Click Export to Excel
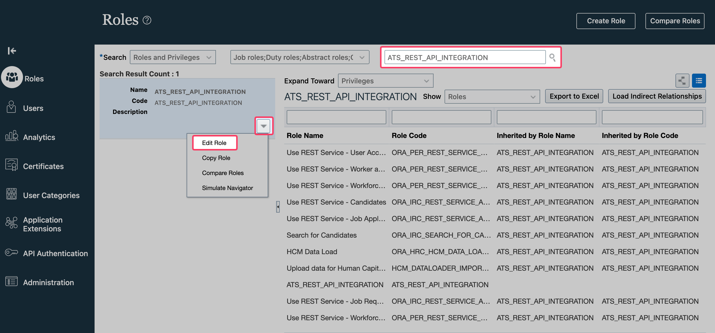The width and height of the screenshot is (715, 333). coord(574,96)
